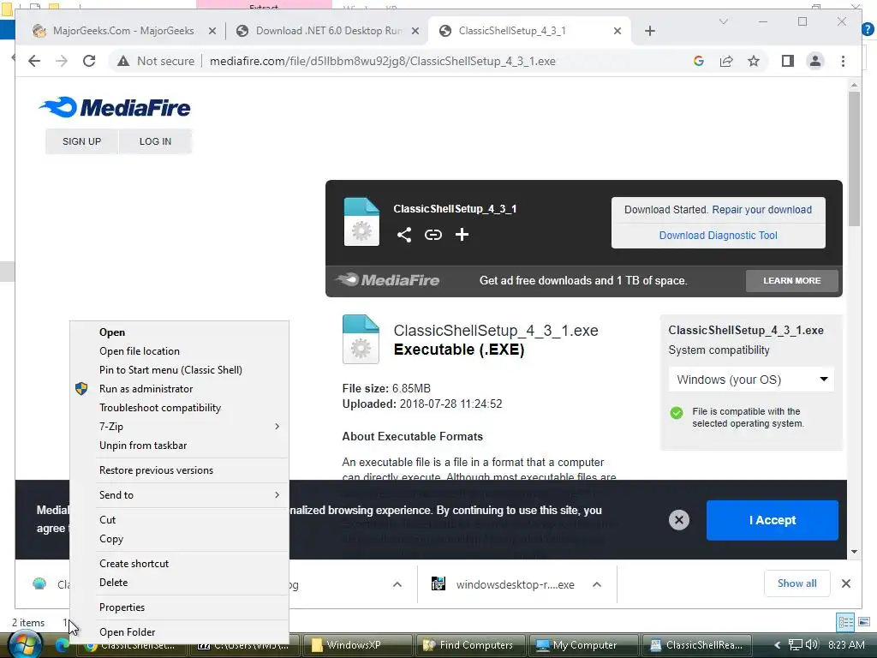The width and height of the screenshot is (877, 658).
Task: Choose Open Folder in the context menu
Action: click(x=179, y=632)
